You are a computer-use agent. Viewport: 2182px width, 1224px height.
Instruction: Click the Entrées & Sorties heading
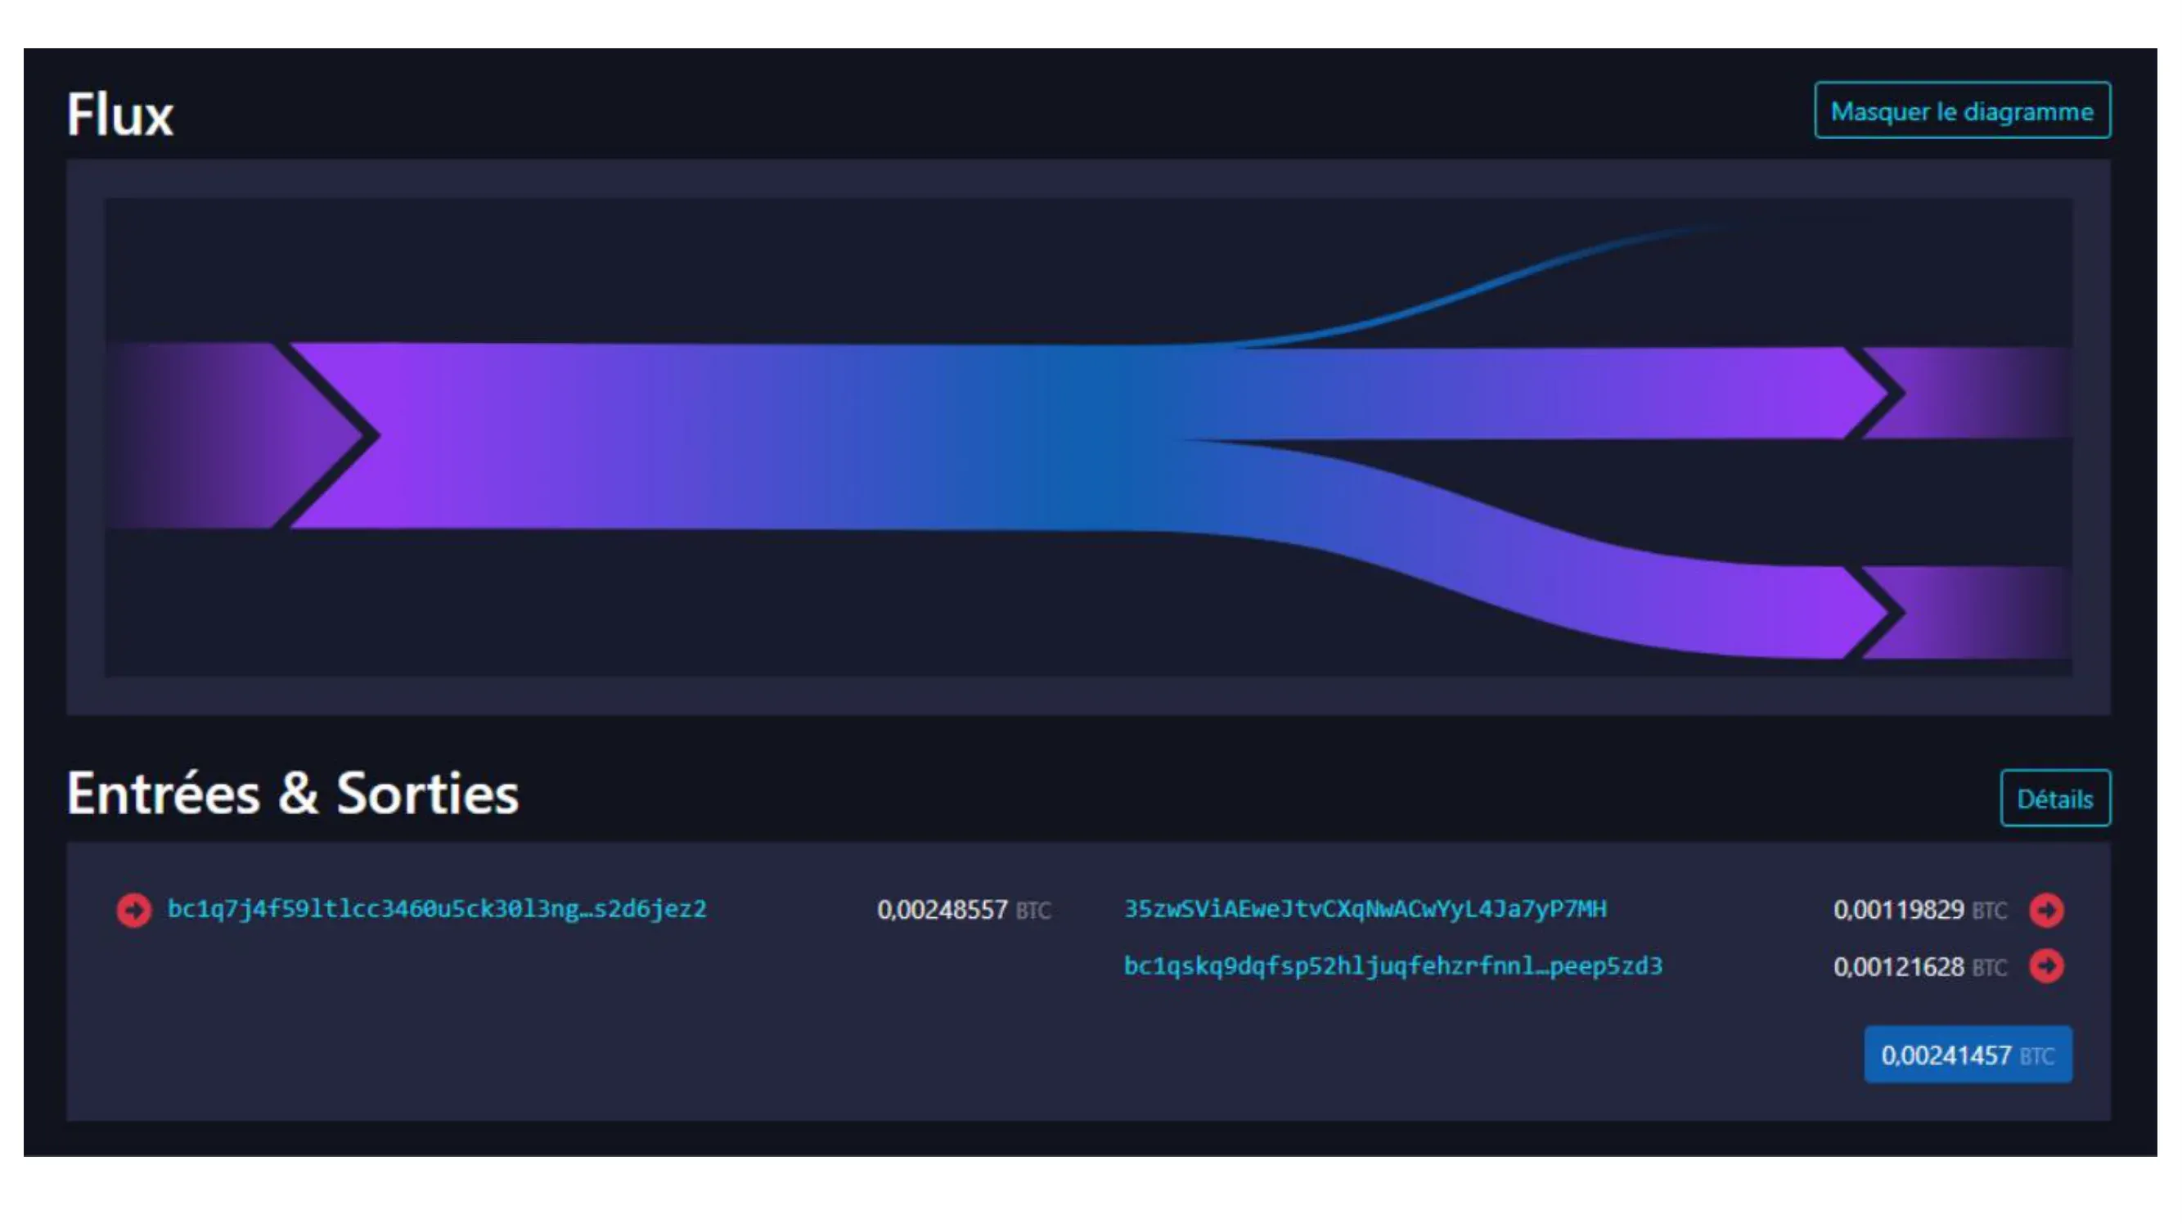click(x=293, y=794)
